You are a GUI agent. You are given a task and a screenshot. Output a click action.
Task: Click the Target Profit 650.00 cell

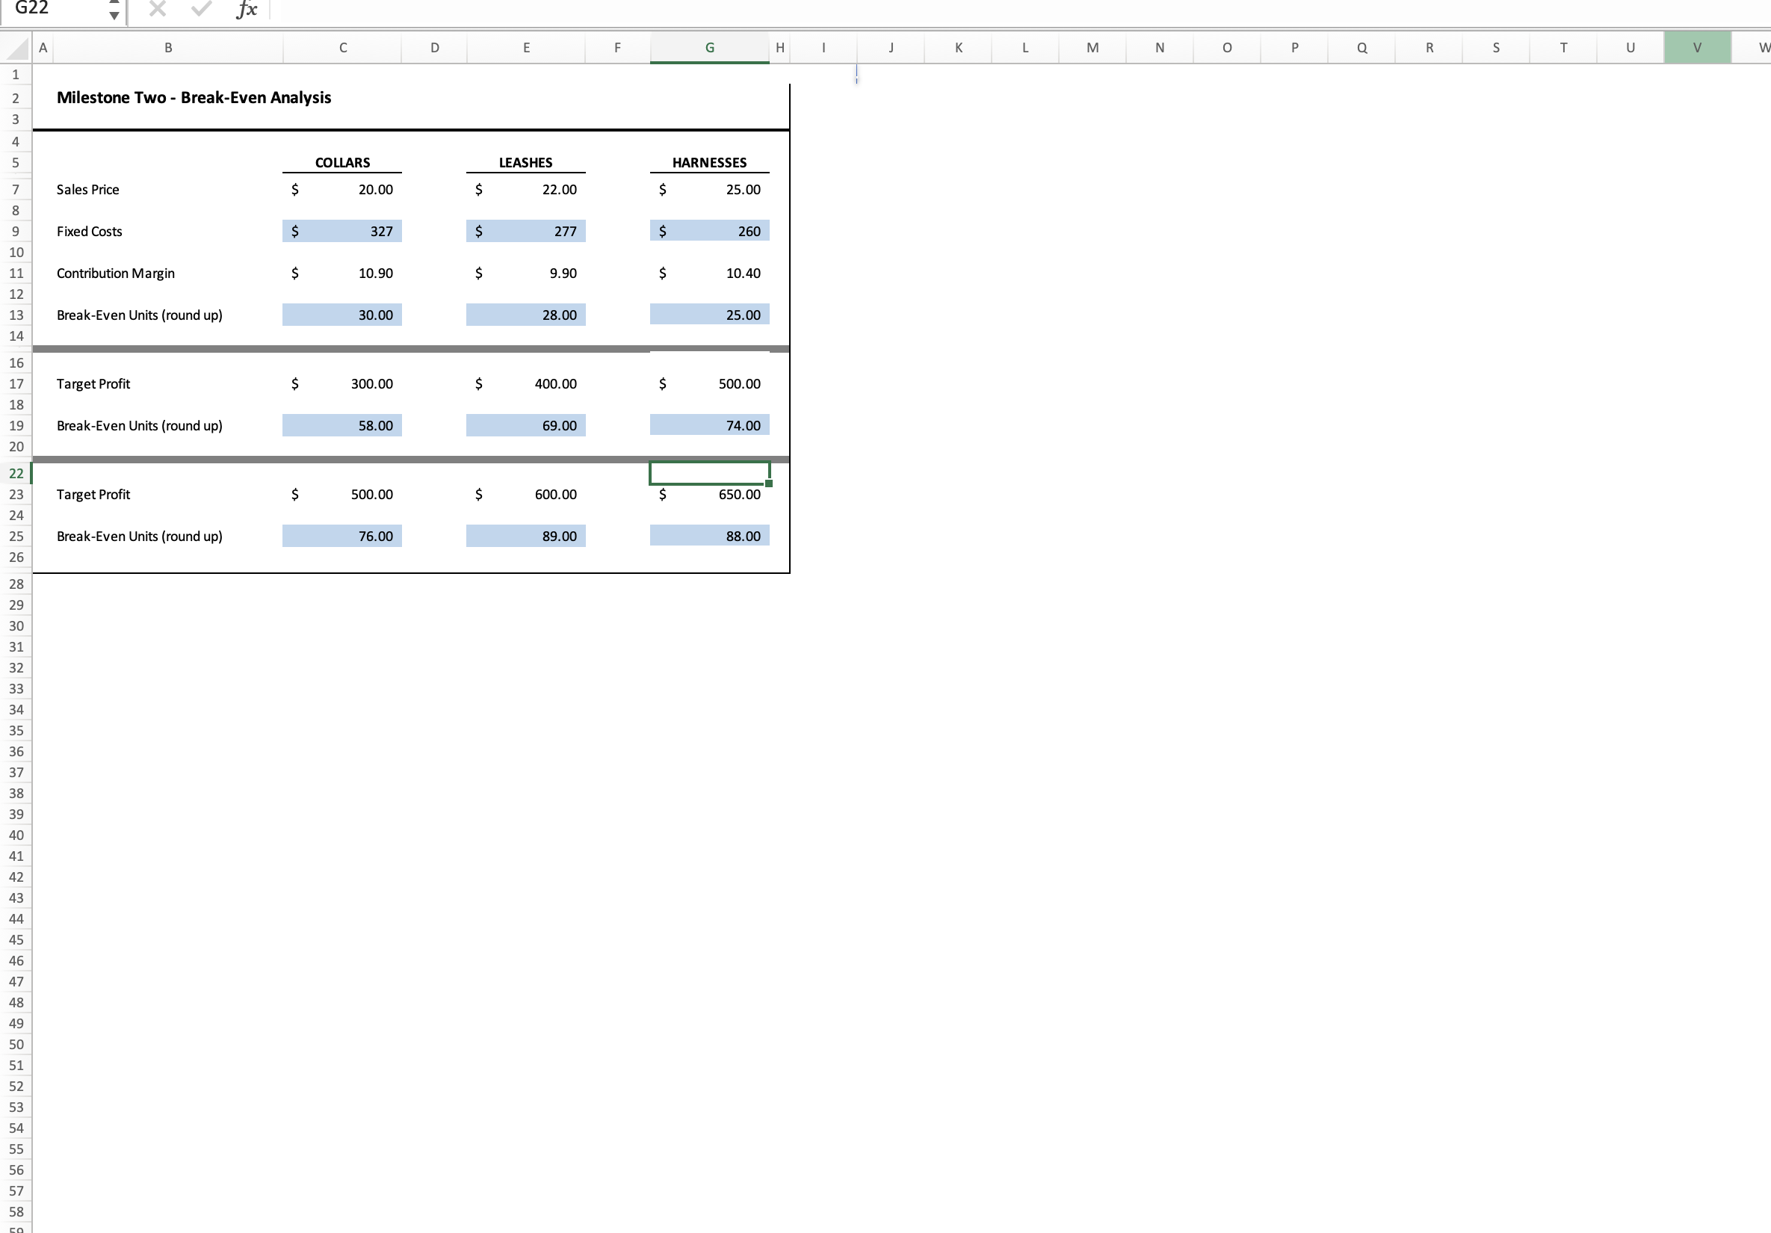tap(709, 495)
